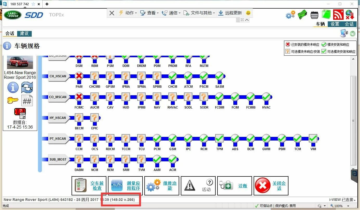Open the 诊断 link
360x210 pixels.
(243, 186)
